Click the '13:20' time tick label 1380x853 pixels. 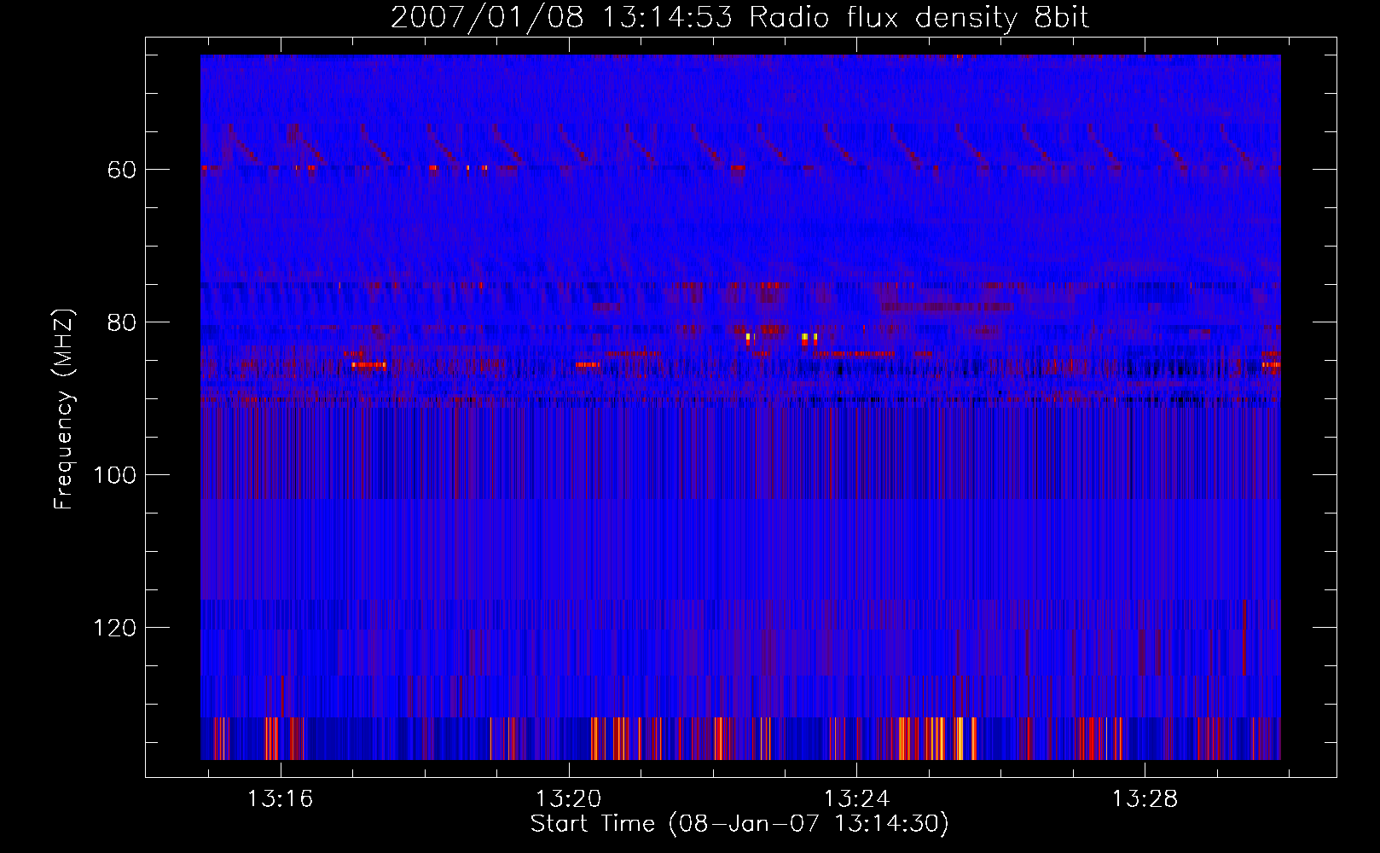(x=568, y=798)
